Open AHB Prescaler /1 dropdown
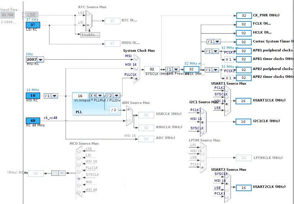Image resolution: width=294 pixels, height=204 pixels. pos(176,70)
